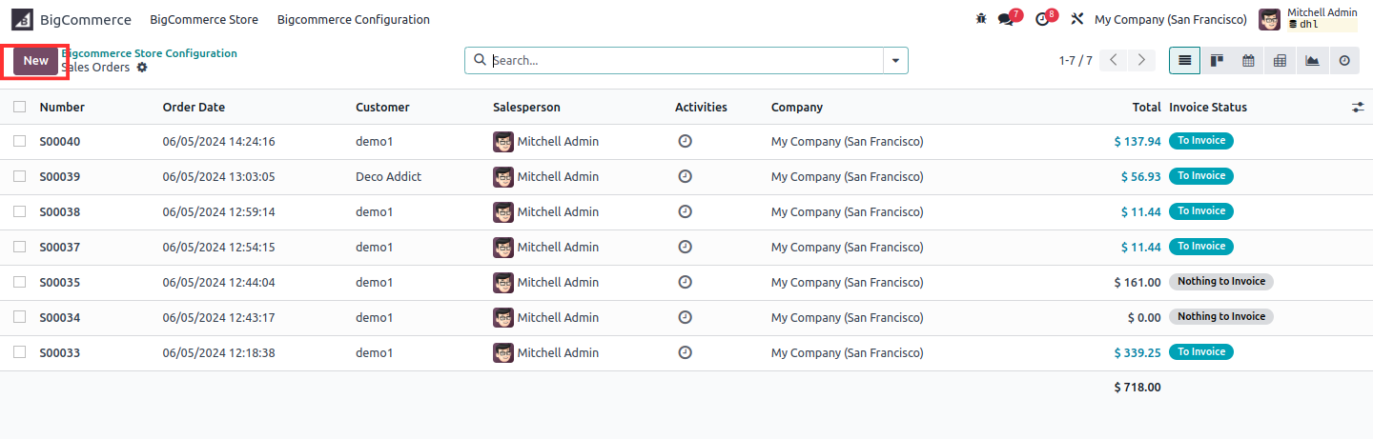This screenshot has width=1373, height=439.
Task: Tick the checkbox for order S00039
Action: (20, 176)
